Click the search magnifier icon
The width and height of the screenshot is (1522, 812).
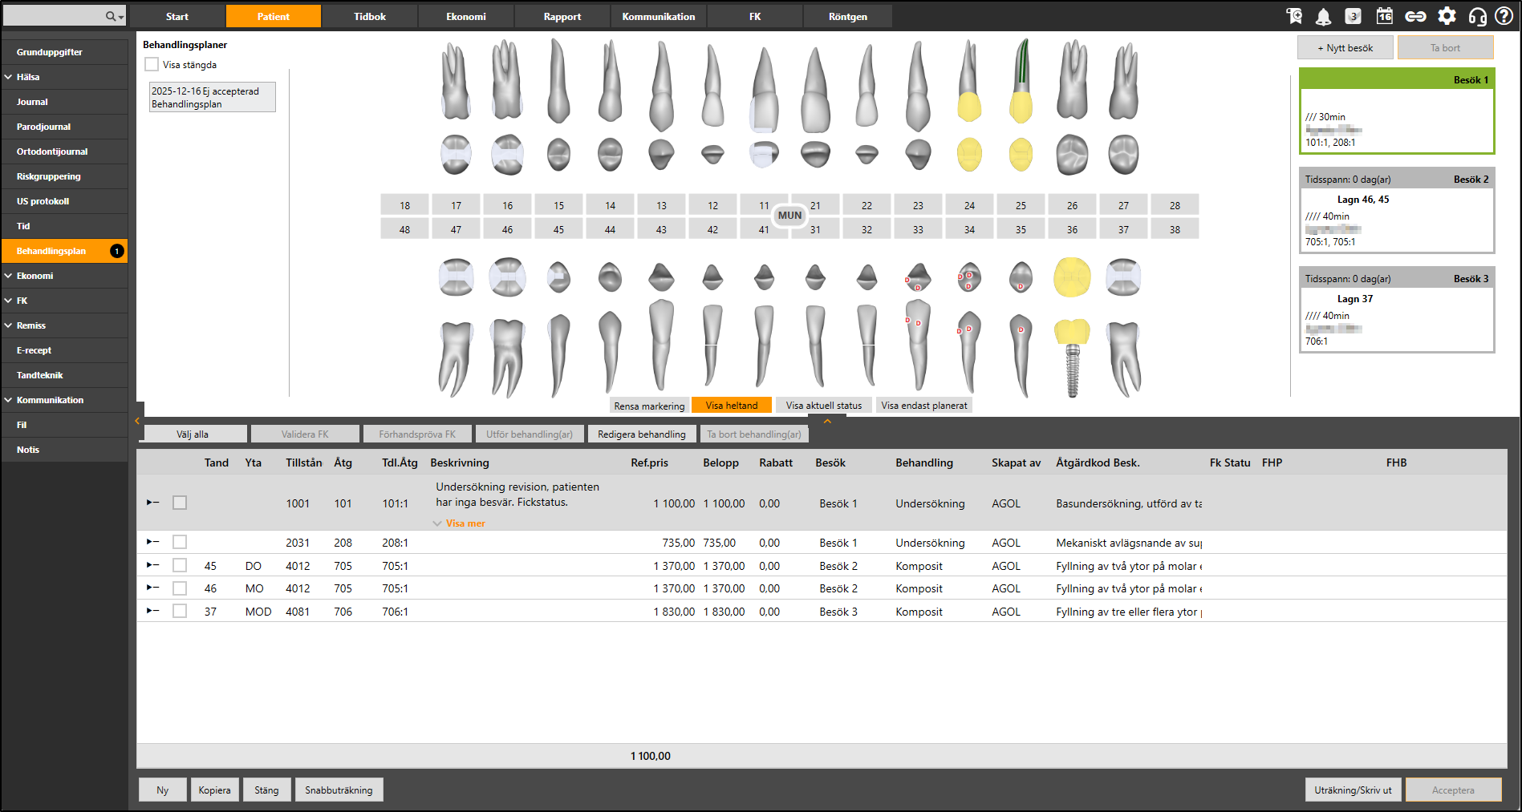111,17
